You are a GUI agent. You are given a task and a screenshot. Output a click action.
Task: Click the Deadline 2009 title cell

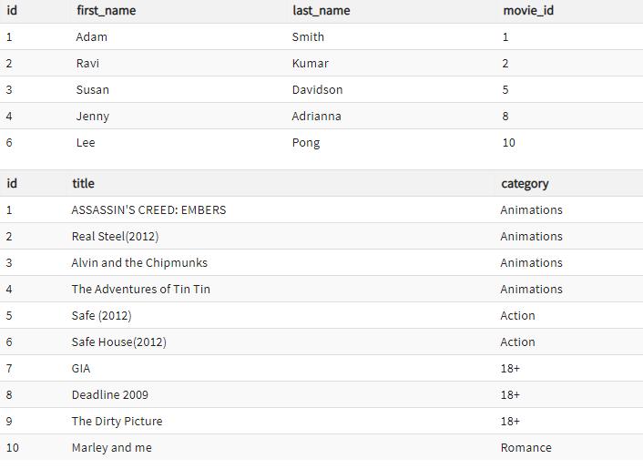coord(109,394)
